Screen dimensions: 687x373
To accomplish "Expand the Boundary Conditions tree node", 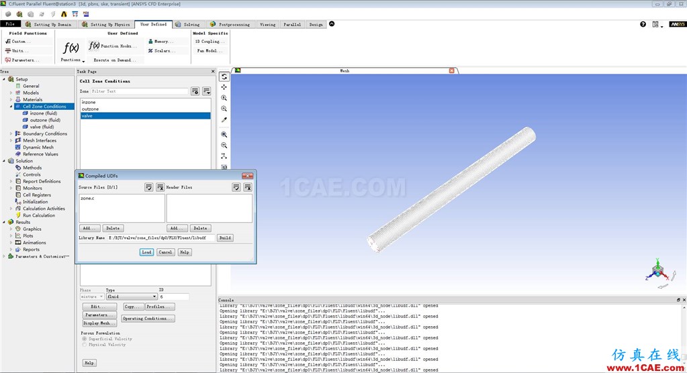I will 11,134.
